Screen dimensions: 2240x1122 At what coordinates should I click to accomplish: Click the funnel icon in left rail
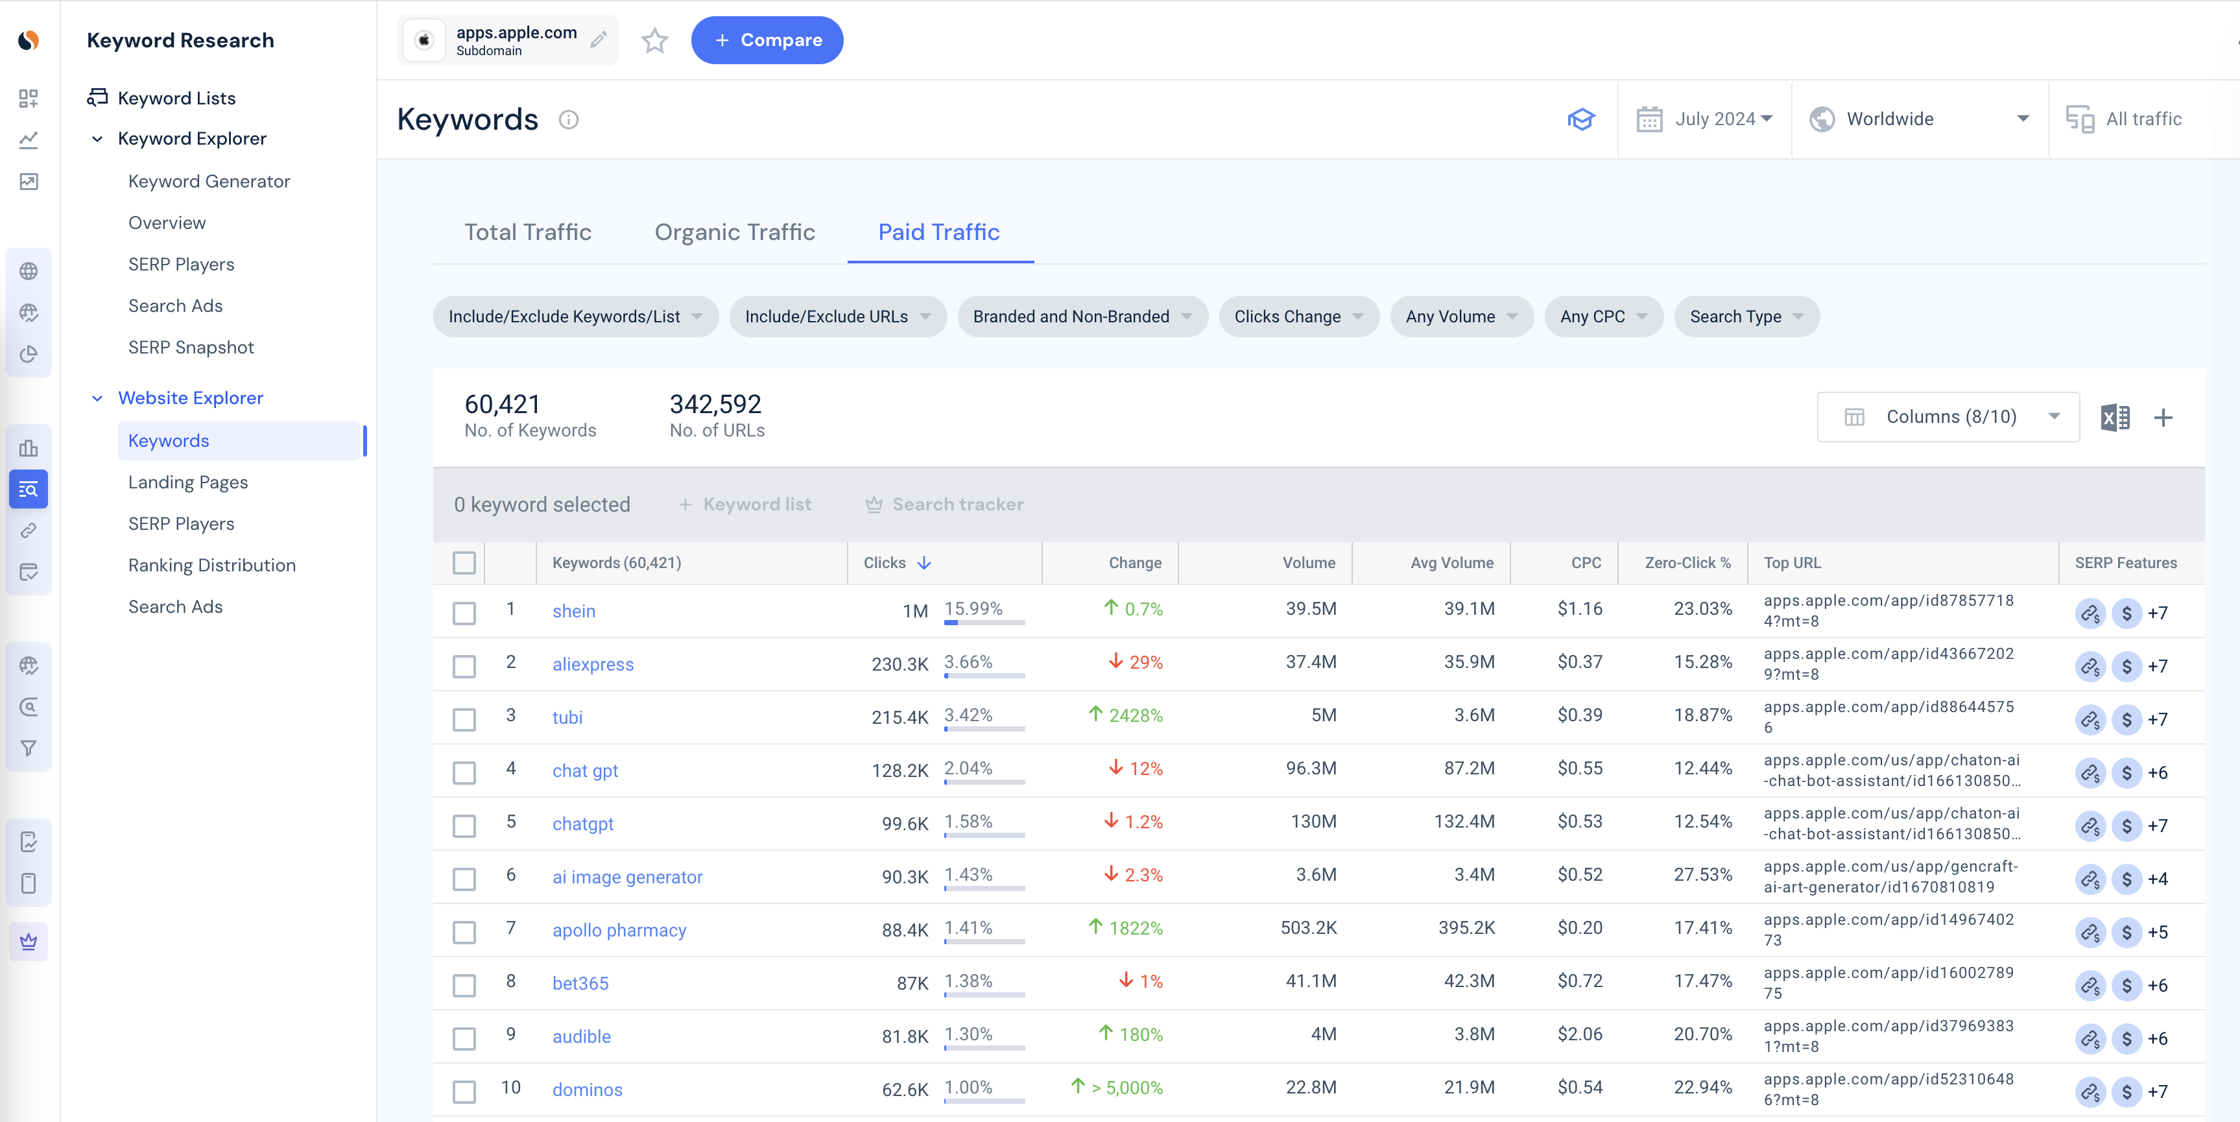point(29,748)
